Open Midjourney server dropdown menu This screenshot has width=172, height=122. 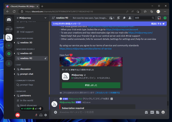click(46, 18)
